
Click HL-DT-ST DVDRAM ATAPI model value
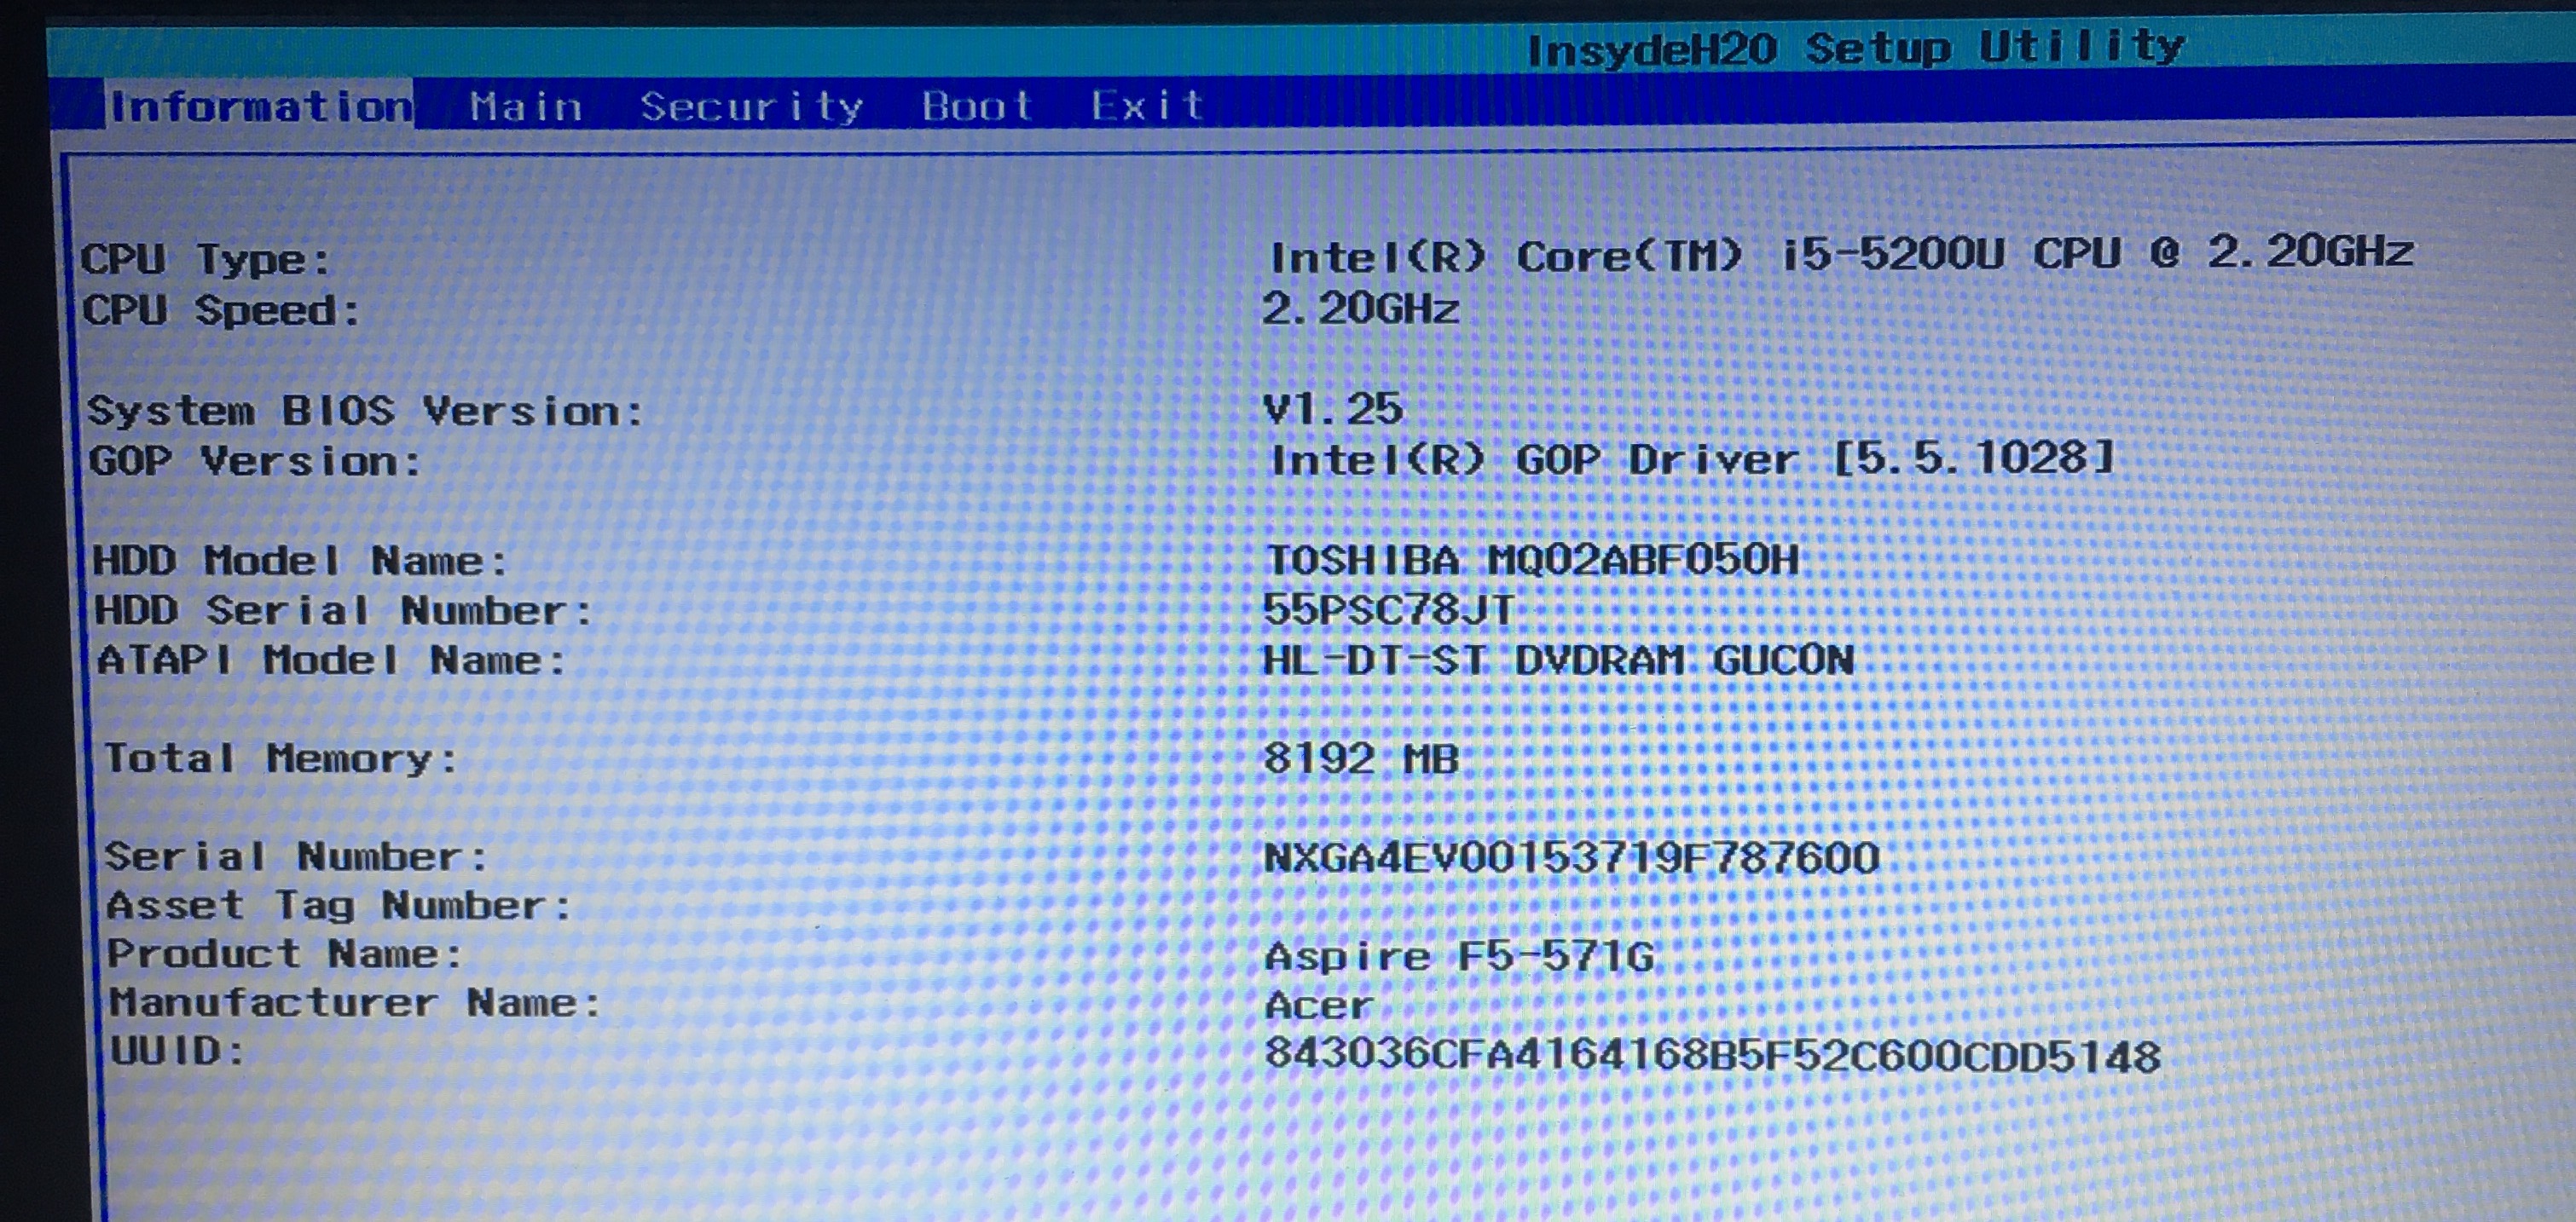[x=1558, y=660]
